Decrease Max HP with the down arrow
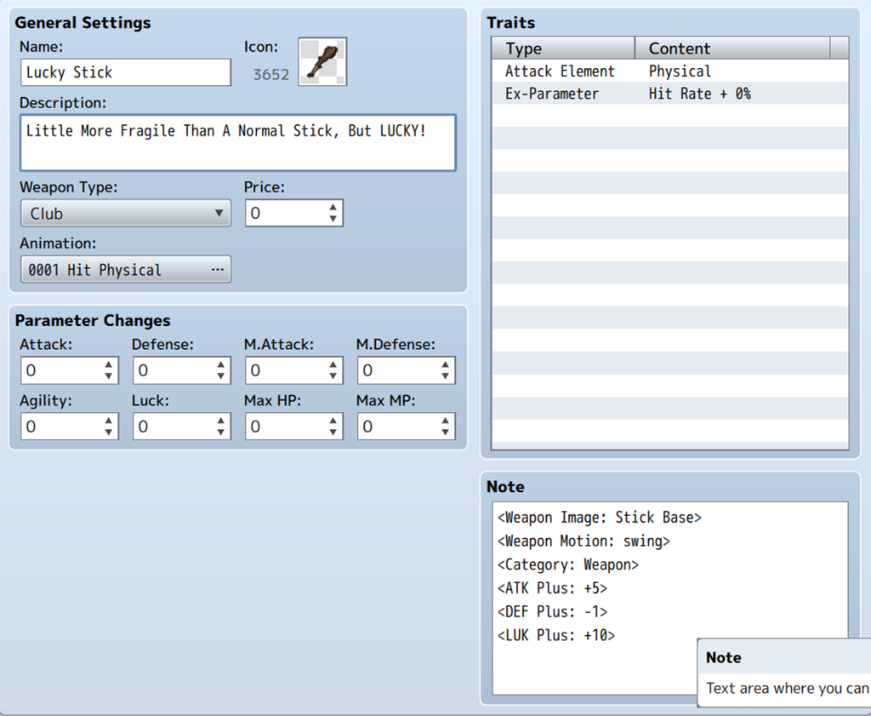The image size is (871, 716). click(333, 432)
